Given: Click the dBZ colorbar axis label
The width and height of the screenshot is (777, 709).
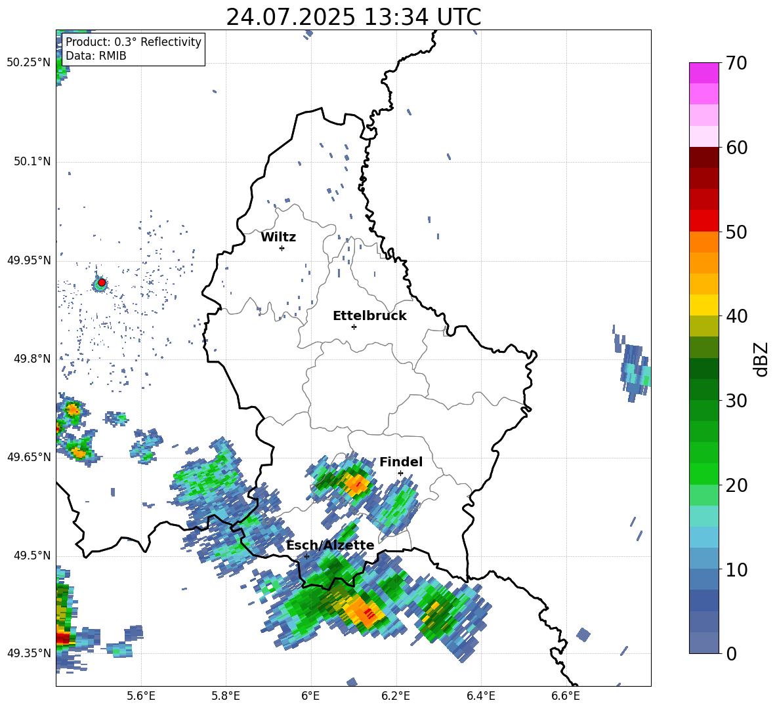Looking at the screenshot, I should point(761,359).
